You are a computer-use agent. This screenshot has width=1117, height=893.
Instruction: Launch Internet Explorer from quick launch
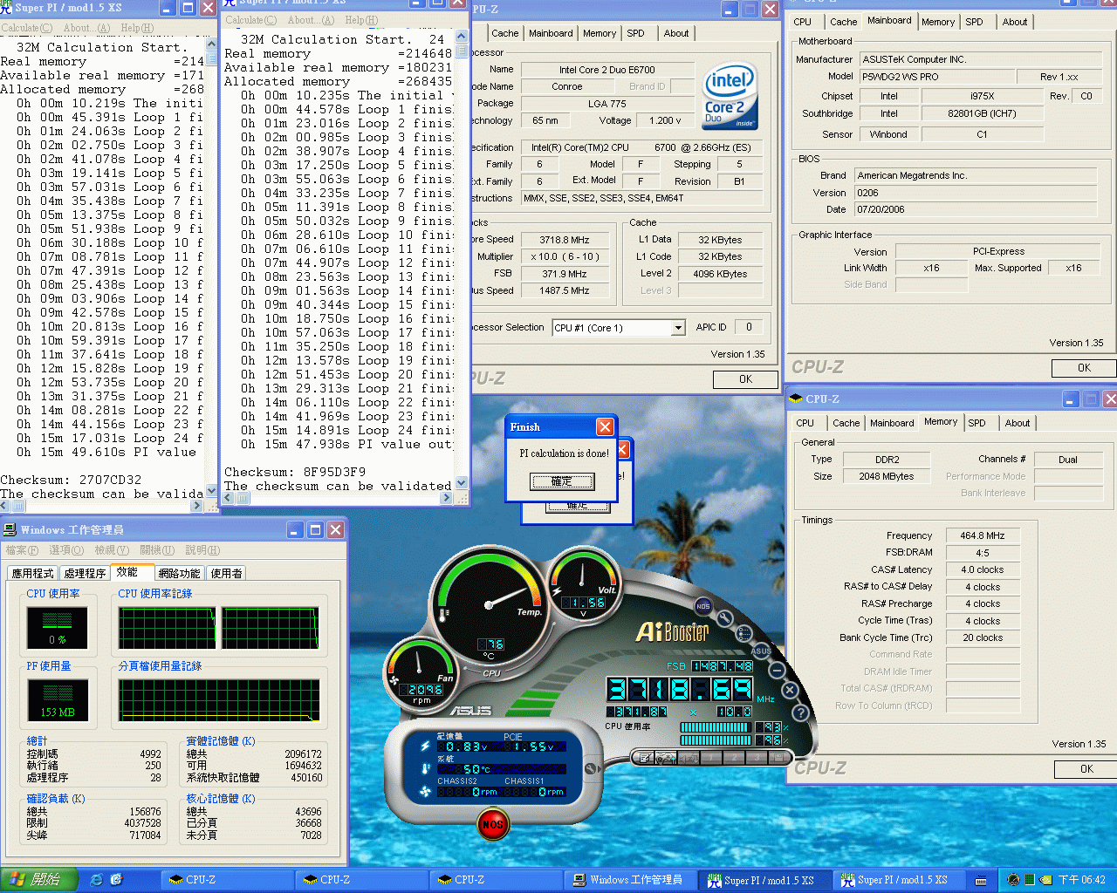point(97,880)
